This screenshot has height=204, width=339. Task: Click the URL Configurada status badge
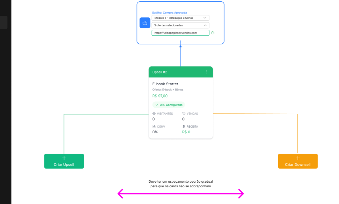tap(169, 105)
